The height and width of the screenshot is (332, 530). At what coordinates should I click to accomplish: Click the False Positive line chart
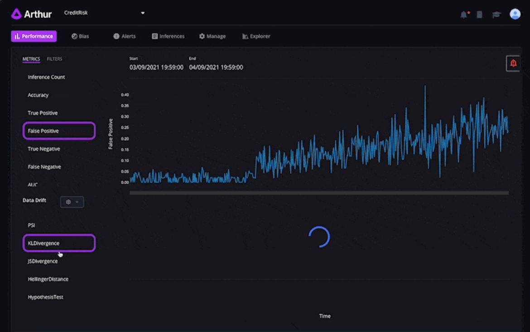[319, 134]
